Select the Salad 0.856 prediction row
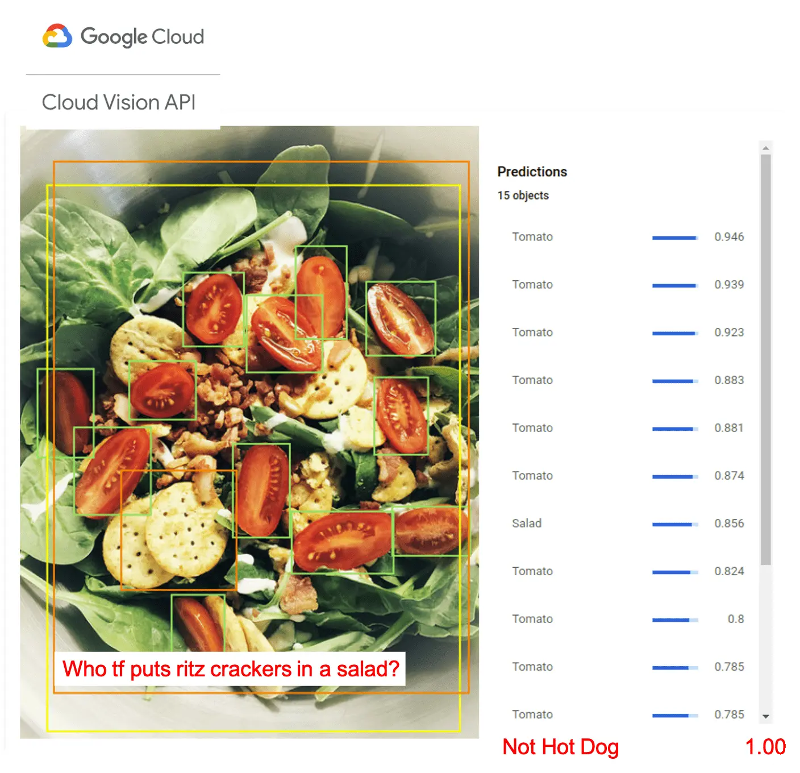 (627, 523)
